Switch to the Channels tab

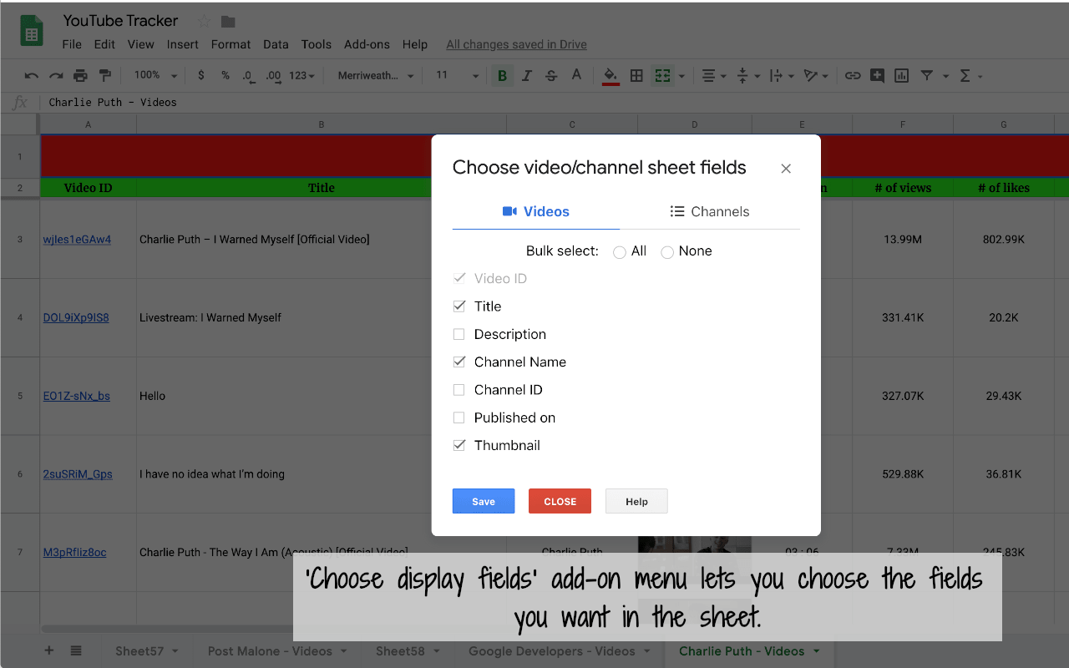(710, 212)
